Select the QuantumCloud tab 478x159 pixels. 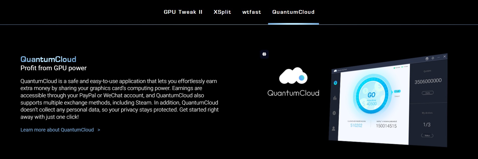tap(293, 12)
